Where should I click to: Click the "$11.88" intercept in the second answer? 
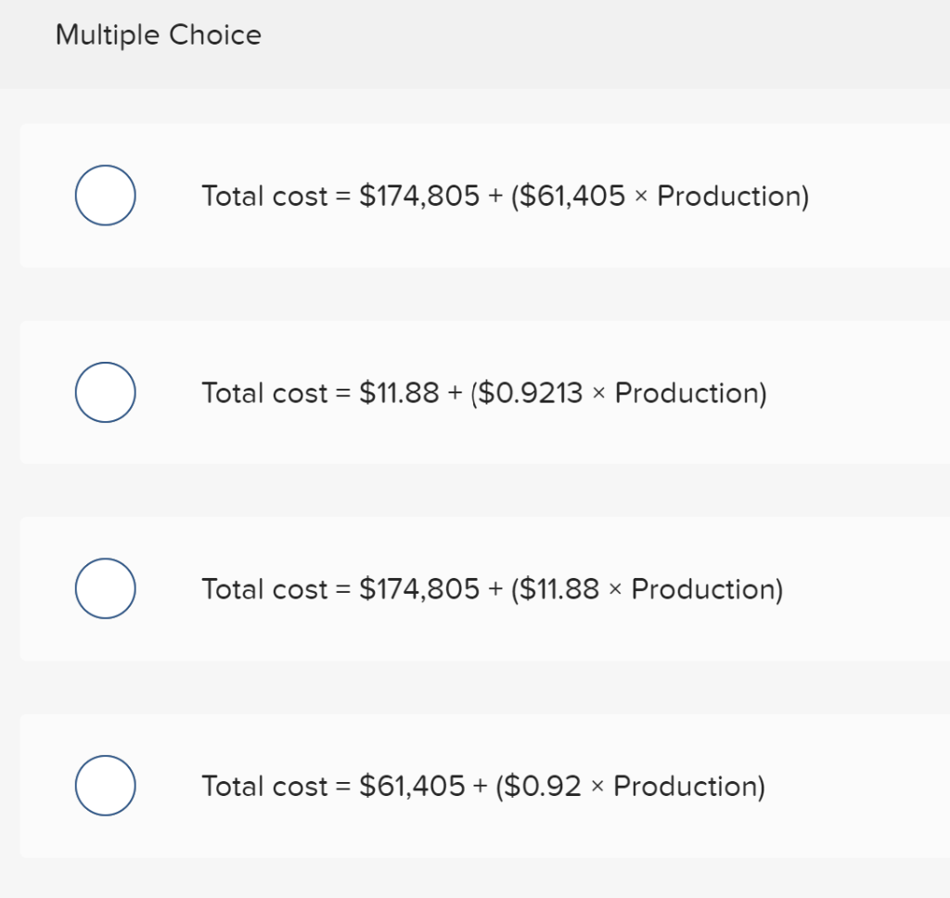(399, 393)
